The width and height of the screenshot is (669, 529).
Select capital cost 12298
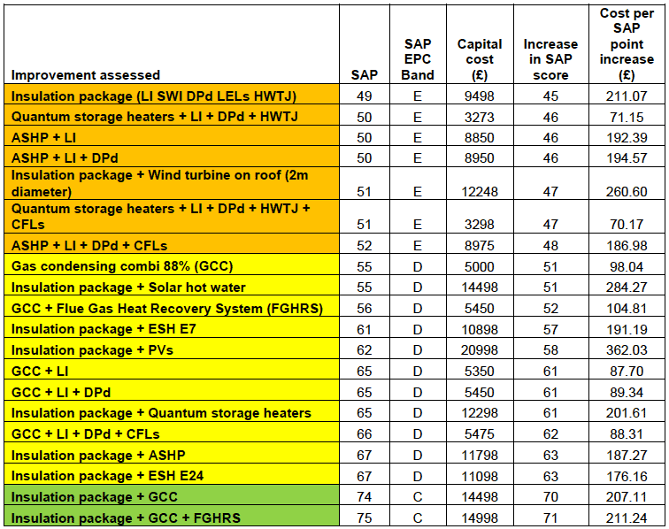[x=480, y=413]
